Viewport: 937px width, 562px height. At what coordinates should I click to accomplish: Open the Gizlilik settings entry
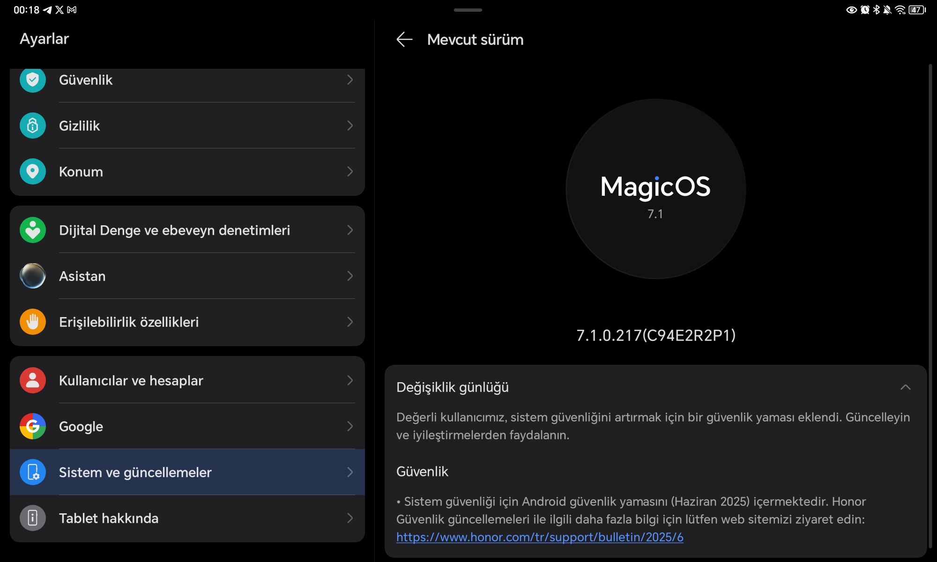[x=187, y=126]
